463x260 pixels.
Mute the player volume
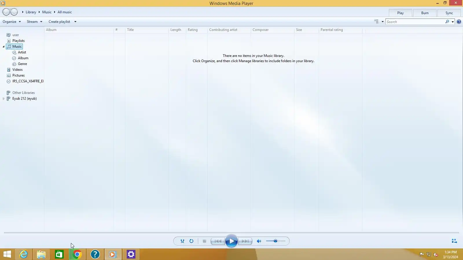[259, 241]
